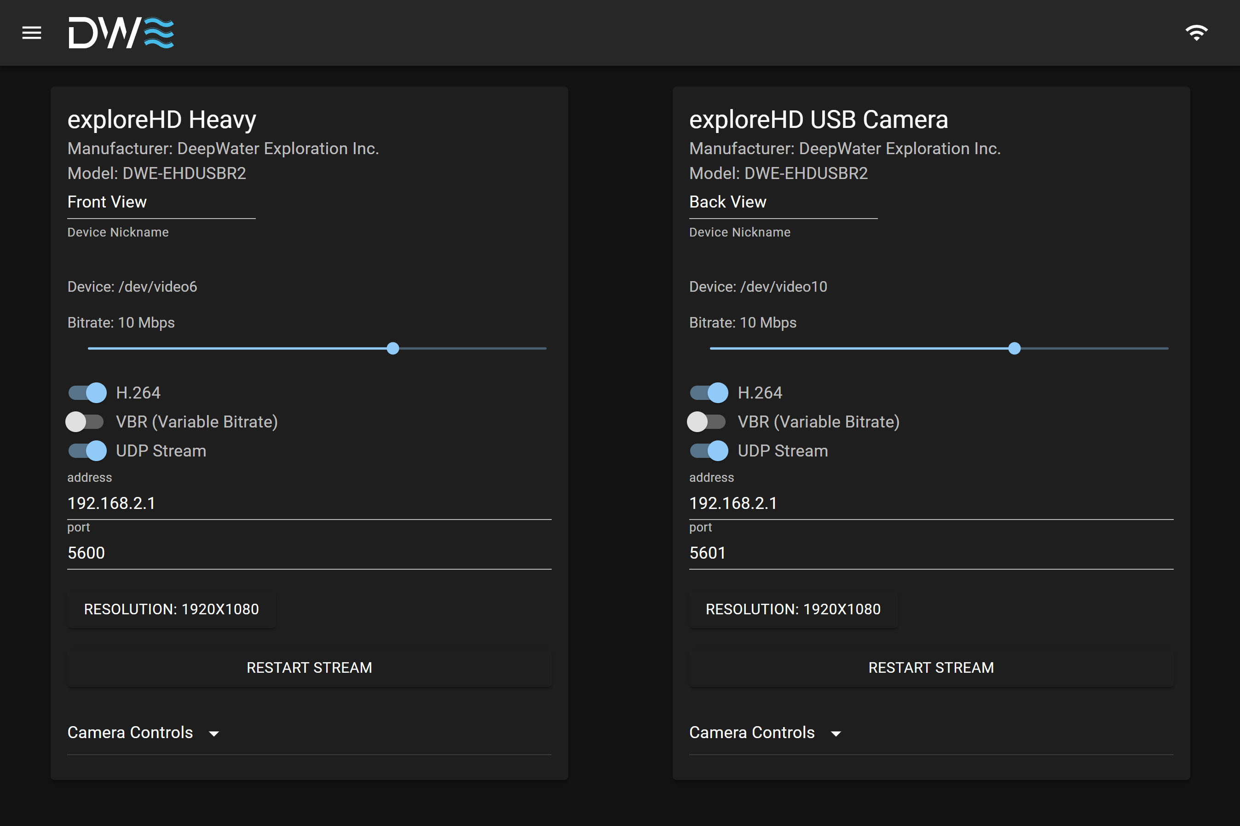
Task: Restart stream for exploreHD Heavy
Action: 309,667
